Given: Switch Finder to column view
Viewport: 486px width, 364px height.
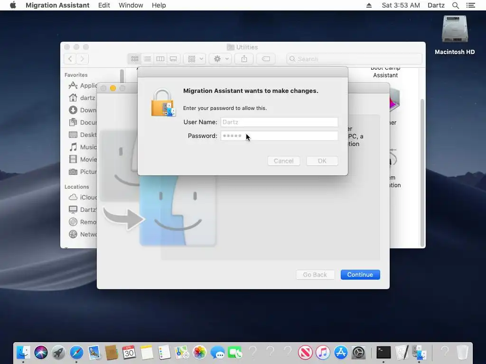Looking at the screenshot, I should (160, 59).
